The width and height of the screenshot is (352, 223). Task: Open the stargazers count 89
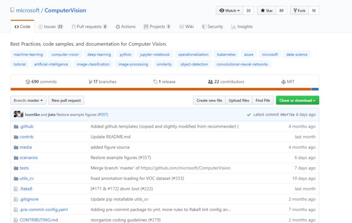tap(281, 11)
